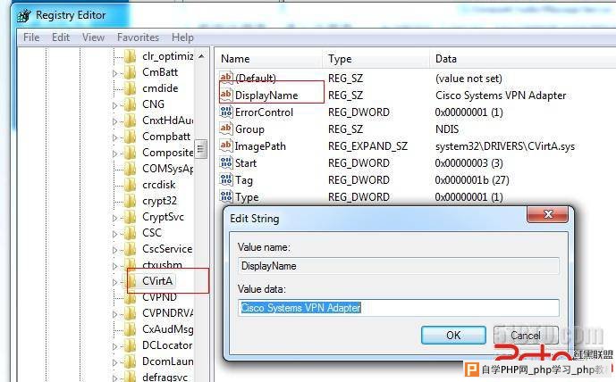Expand the CmBatt tree node
Viewport: 616px width, 382px height.
[x=114, y=73]
